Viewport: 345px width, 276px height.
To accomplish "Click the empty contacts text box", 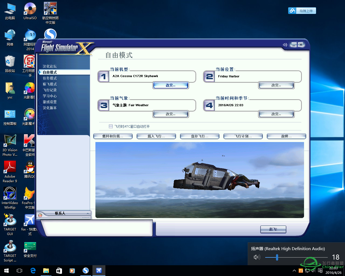I will (x=96, y=228).
